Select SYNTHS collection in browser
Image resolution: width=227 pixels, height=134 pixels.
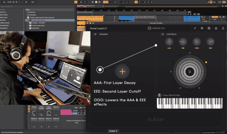point(3,20)
